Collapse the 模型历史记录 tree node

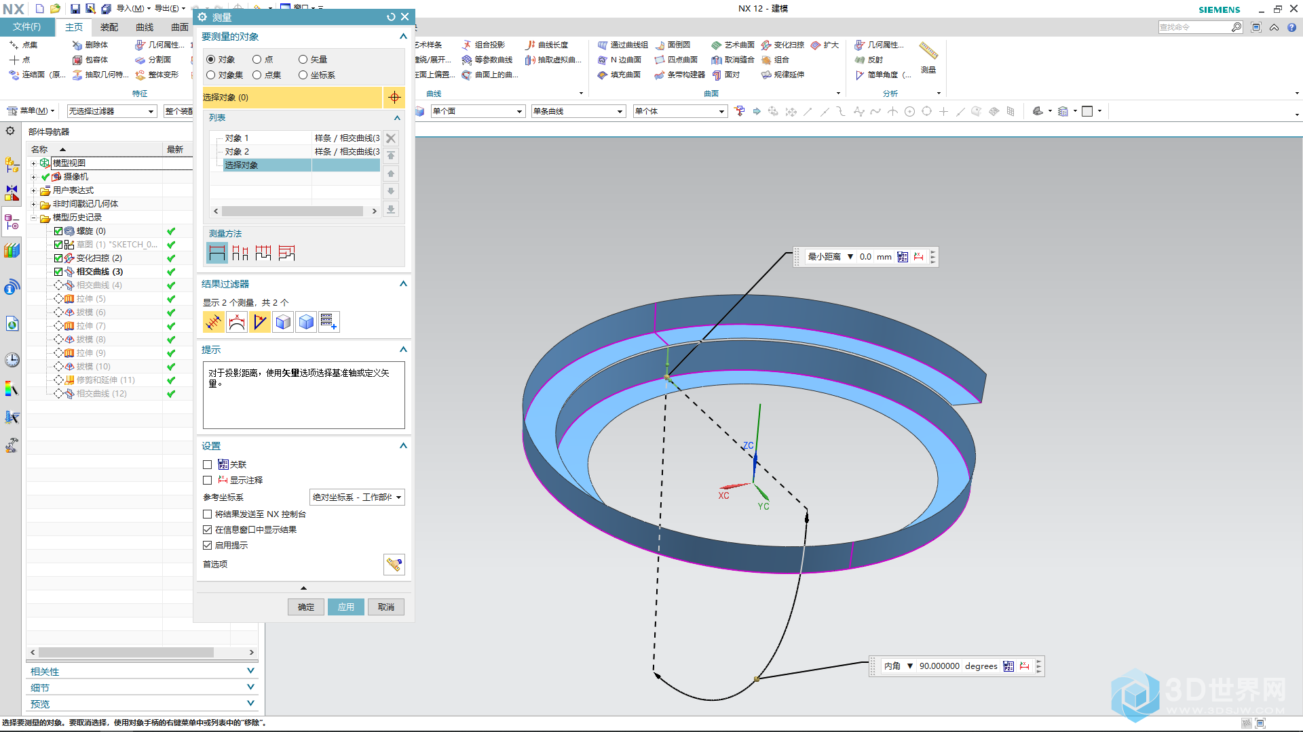[33, 218]
